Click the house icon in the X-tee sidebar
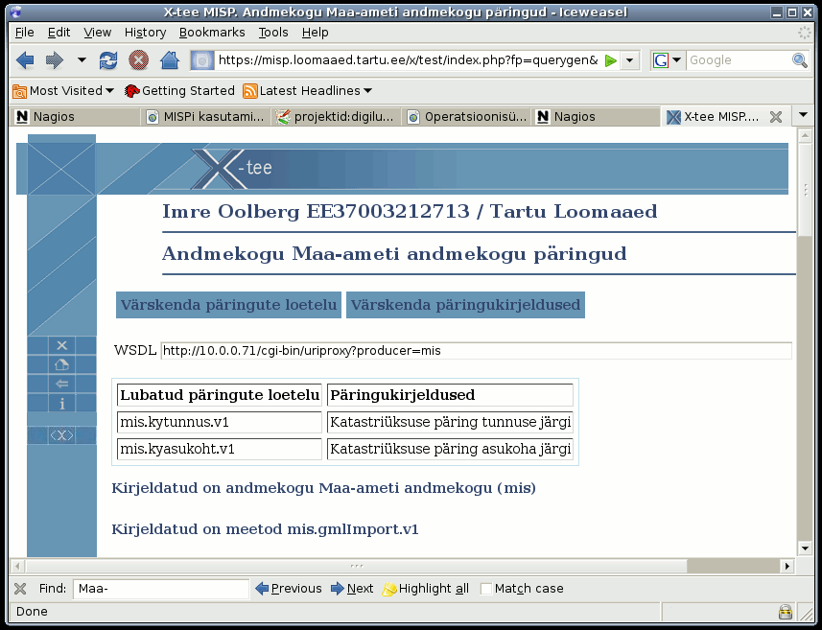The height and width of the screenshot is (630, 822). pos(61,364)
